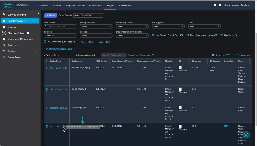This screenshot has width=257, height=146.
Task: Click the Edit Columns pencil icon
Action: 235,55
